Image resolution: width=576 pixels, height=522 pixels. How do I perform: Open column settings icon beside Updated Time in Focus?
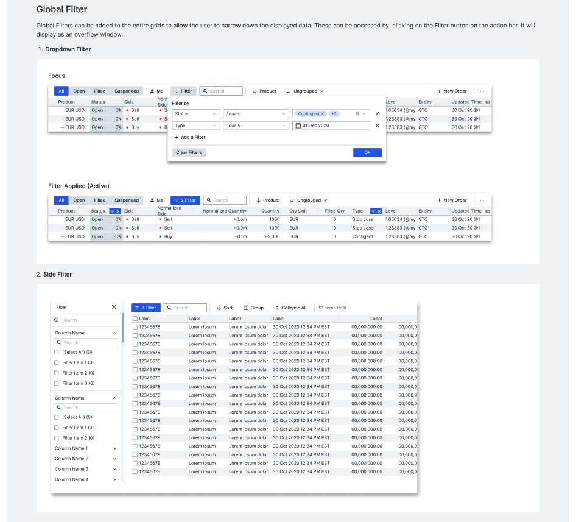click(488, 102)
